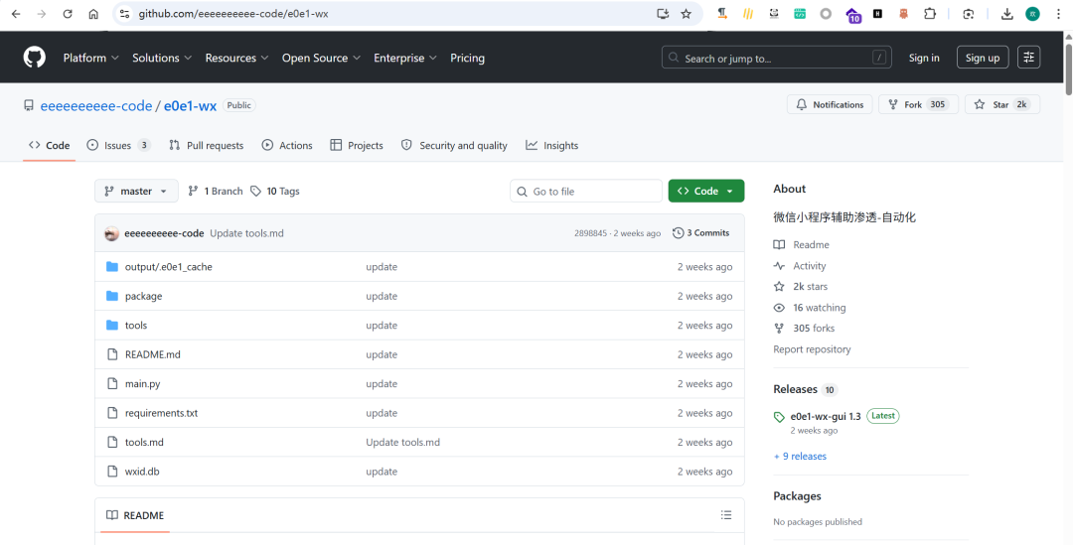The image size is (1073, 545).
Task: Open GitHub appearance settings icon button
Action: (1028, 58)
